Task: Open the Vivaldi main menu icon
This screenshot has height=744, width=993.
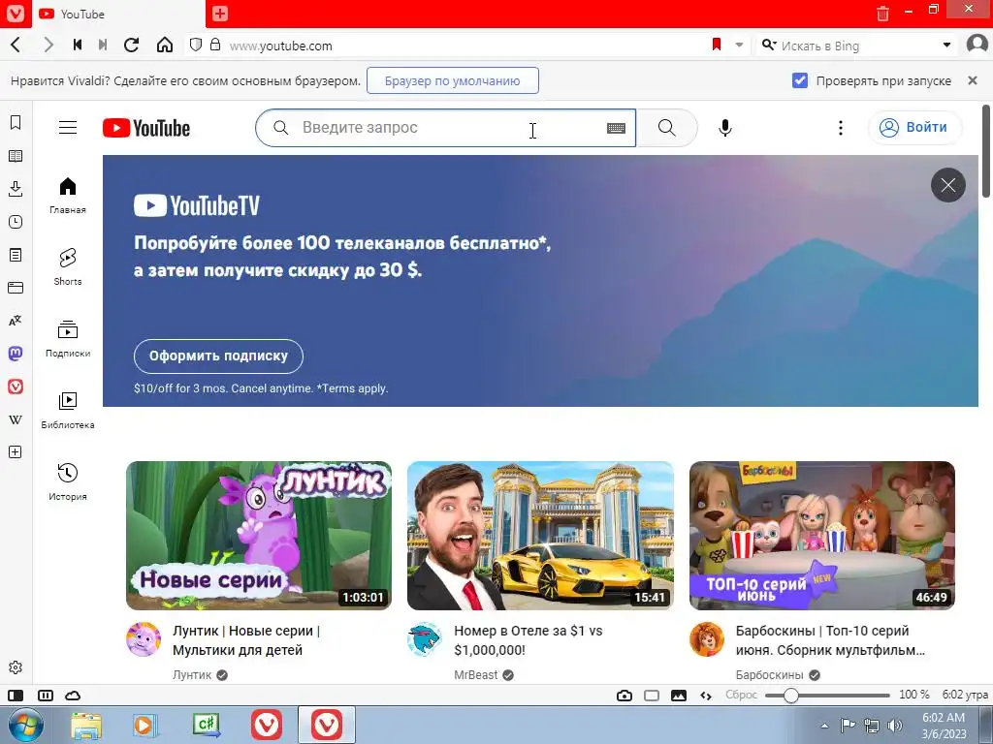Action: (x=15, y=14)
